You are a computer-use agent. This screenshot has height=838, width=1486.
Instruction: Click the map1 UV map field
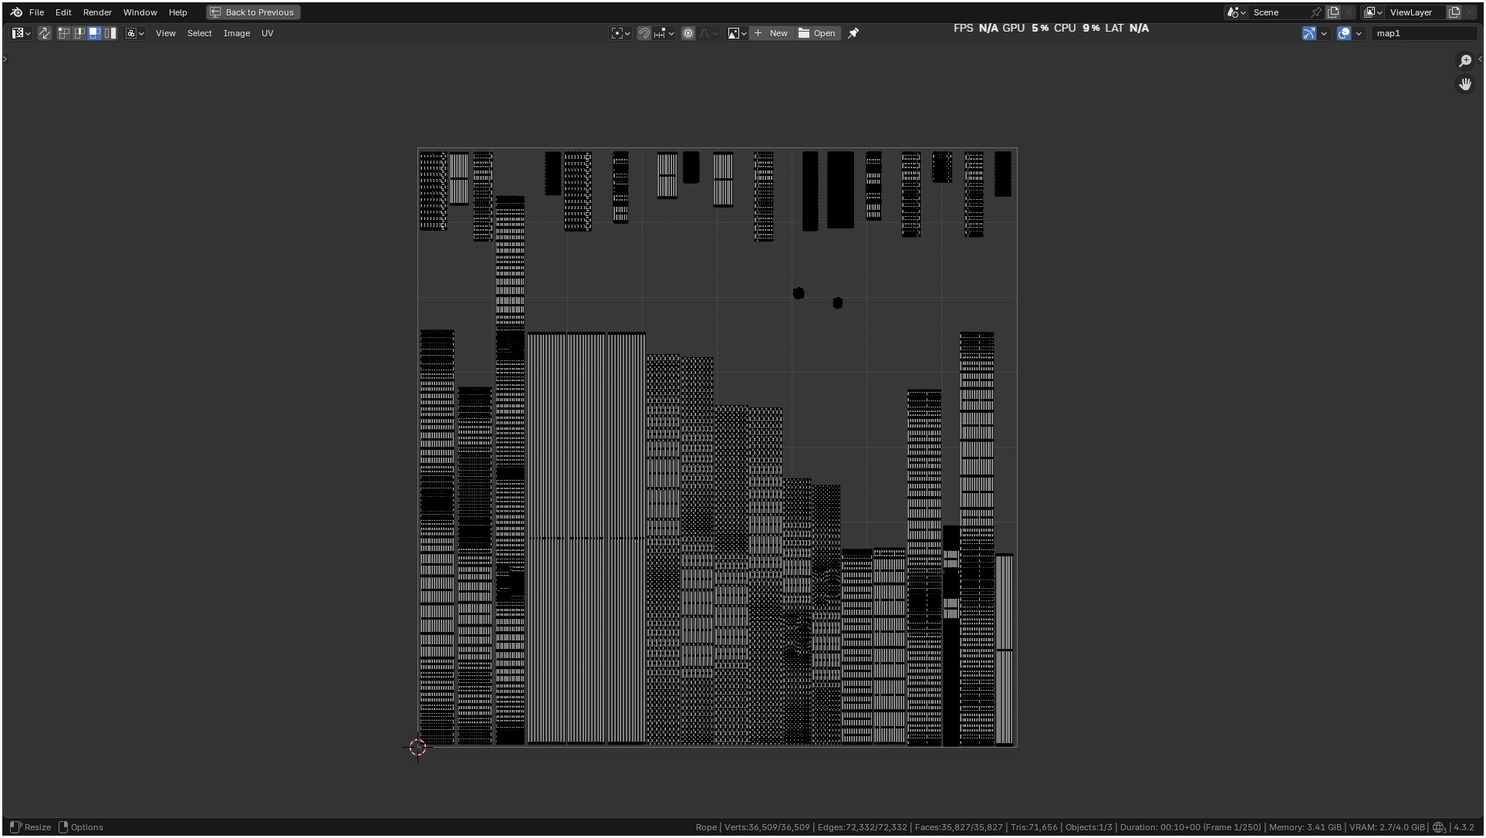[1422, 33]
